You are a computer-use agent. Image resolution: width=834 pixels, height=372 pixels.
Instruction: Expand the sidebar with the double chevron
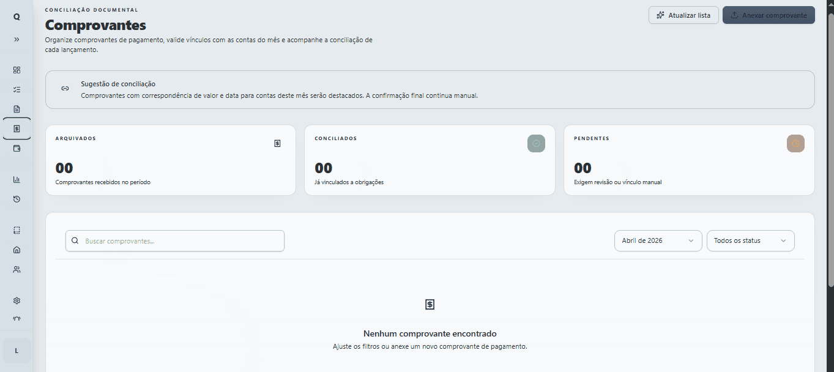[x=17, y=39]
